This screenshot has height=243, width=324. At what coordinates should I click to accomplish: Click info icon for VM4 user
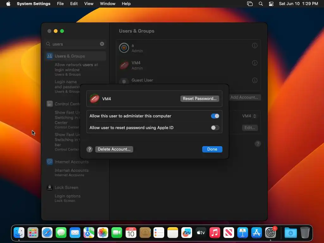coord(255,63)
